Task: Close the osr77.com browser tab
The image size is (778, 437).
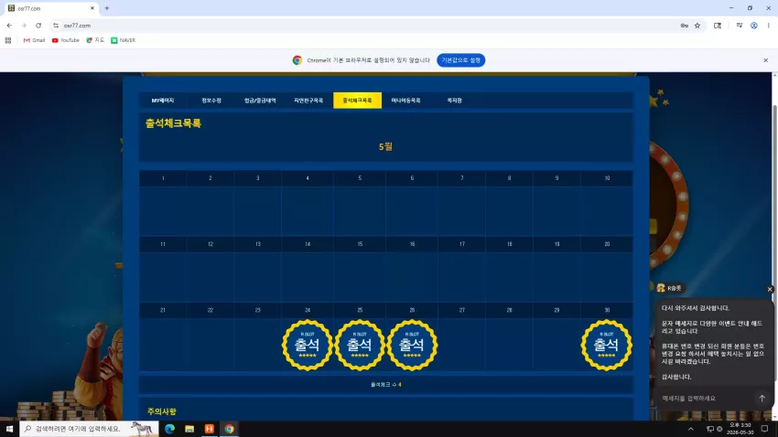Action: click(92, 8)
